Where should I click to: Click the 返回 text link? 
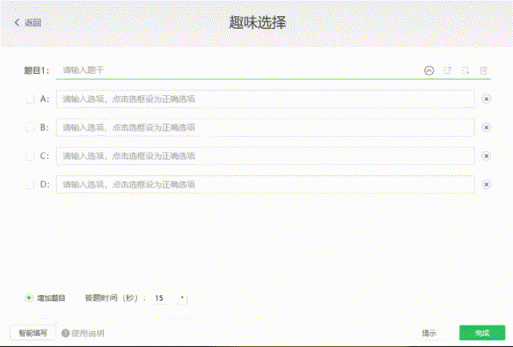pos(33,22)
